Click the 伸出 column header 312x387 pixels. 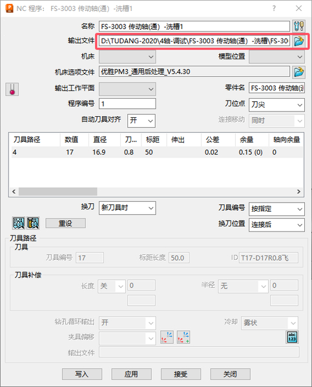[184, 140]
